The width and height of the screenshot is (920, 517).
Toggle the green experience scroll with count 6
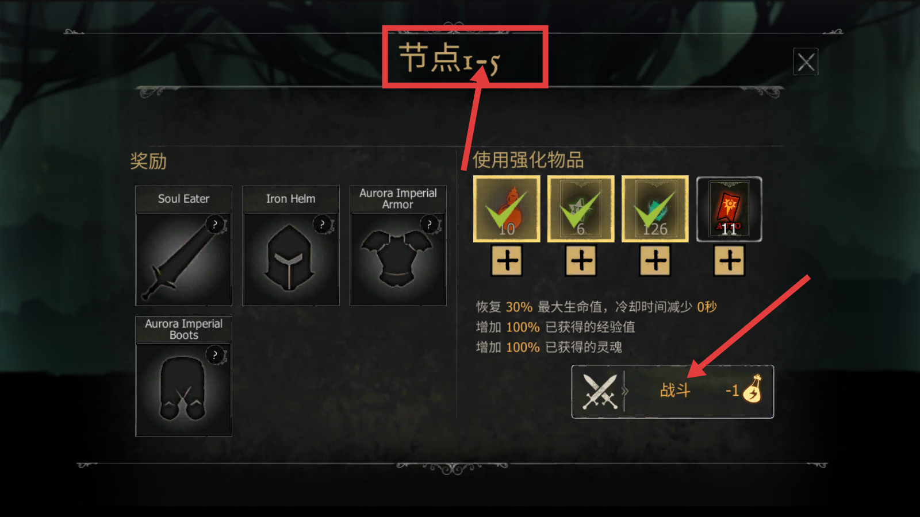[x=581, y=209]
